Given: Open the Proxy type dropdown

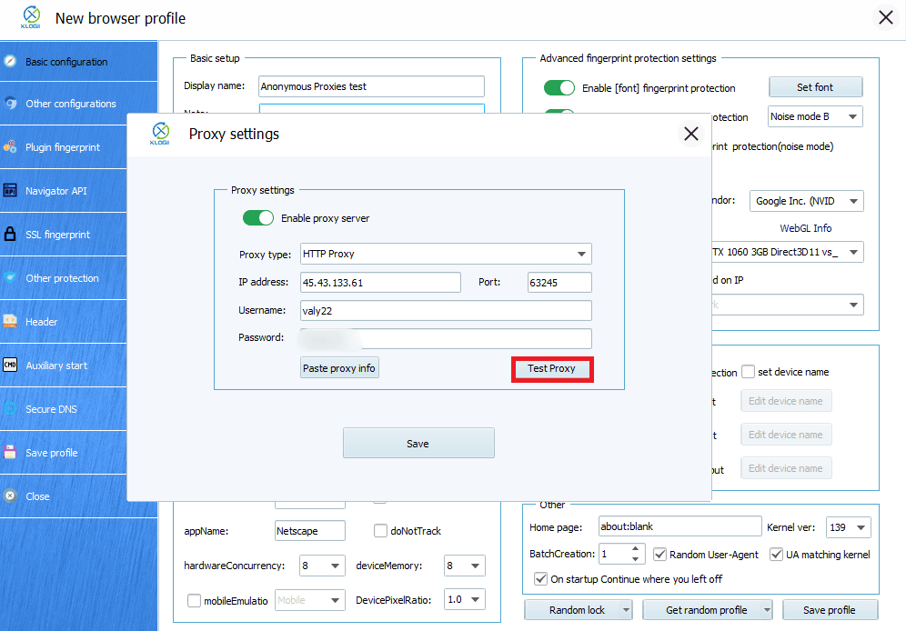Looking at the screenshot, I should coord(446,254).
